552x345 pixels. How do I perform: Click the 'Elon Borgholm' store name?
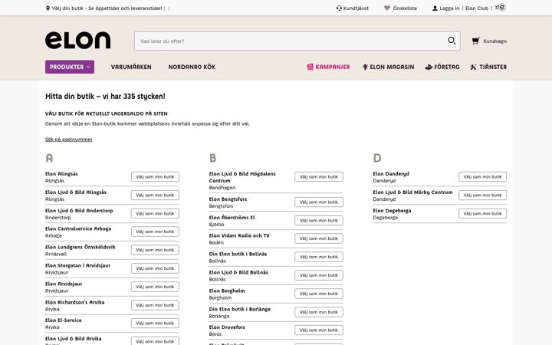(227, 291)
